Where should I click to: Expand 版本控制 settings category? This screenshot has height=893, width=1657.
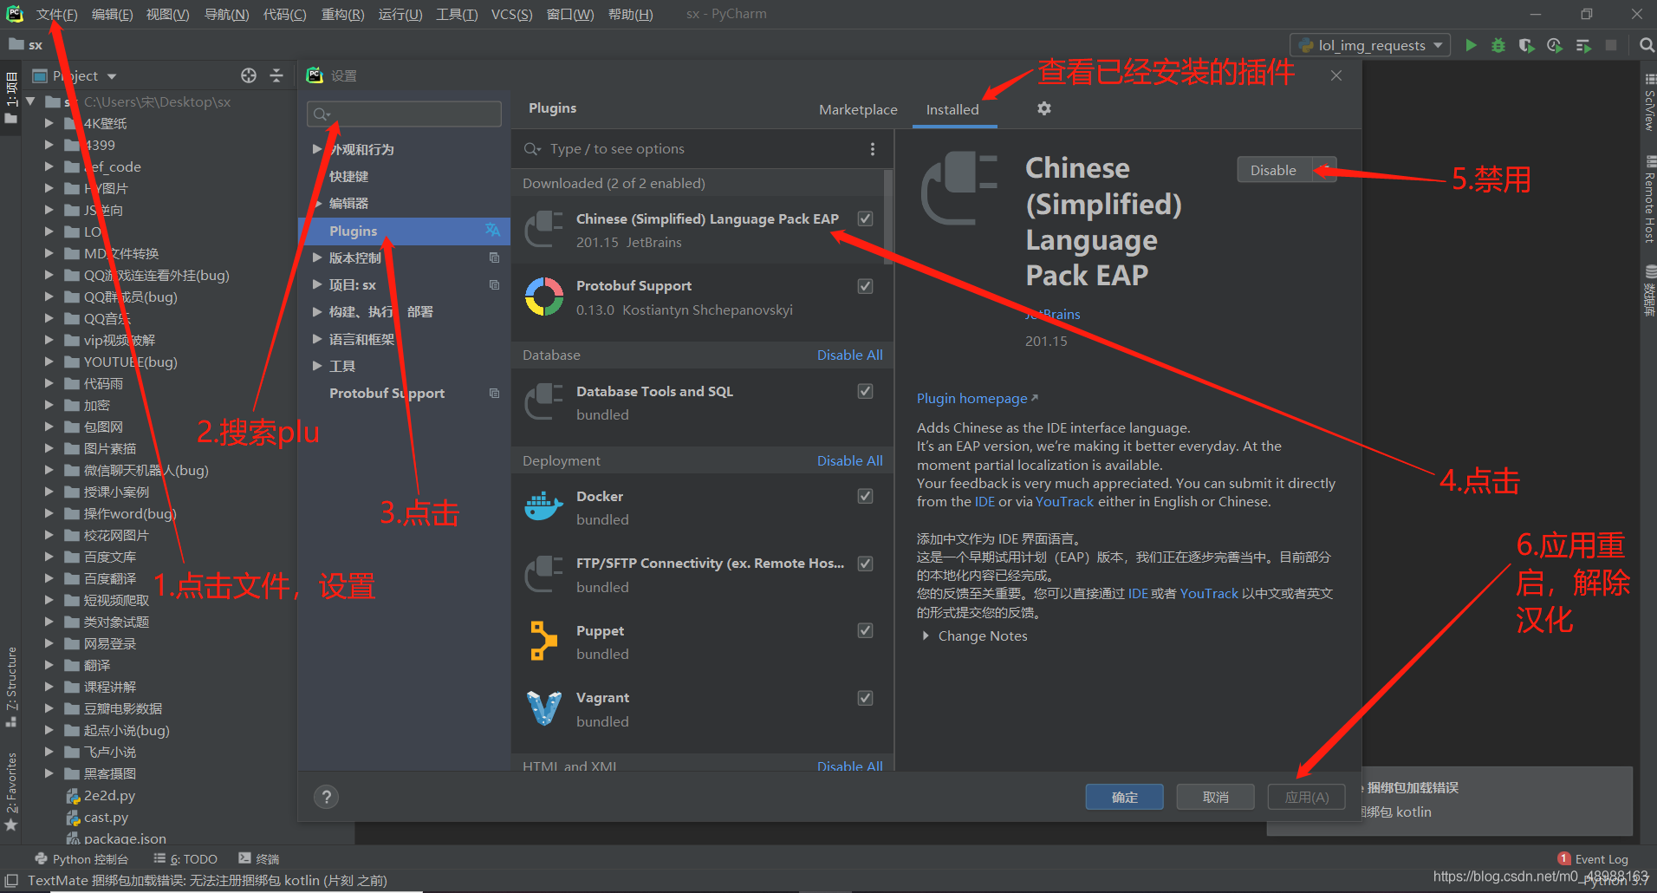click(x=317, y=257)
